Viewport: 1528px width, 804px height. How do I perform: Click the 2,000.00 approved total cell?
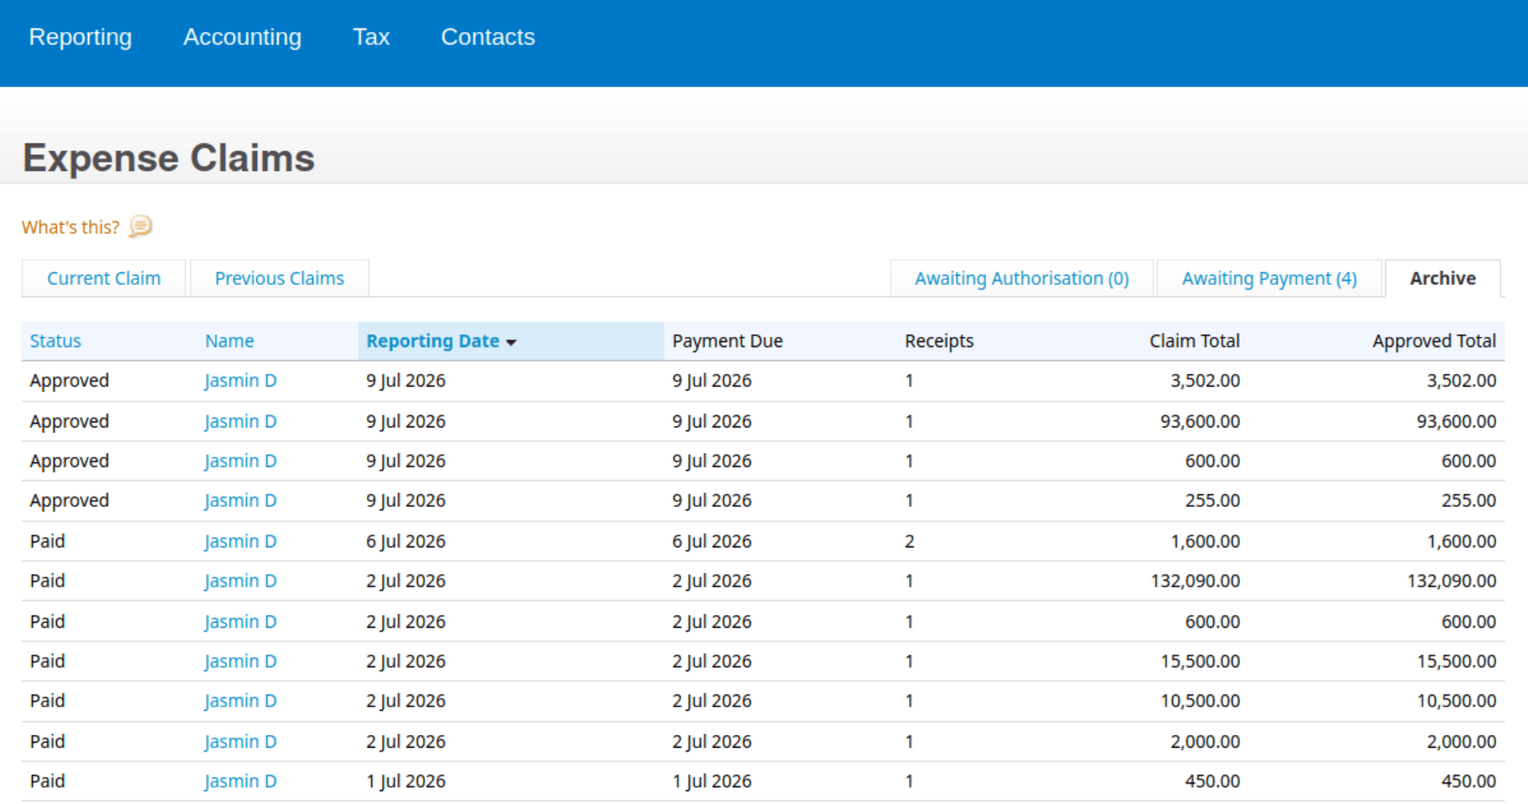(x=1462, y=742)
